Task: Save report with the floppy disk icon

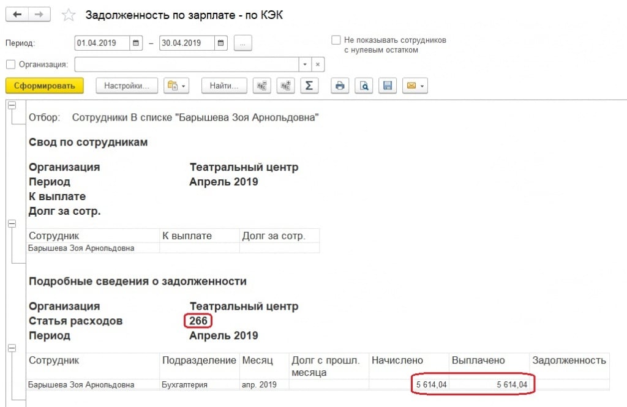Action: pyautogui.click(x=388, y=86)
